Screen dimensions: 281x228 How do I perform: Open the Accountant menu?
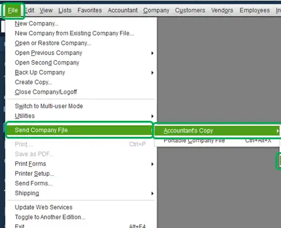123,10
